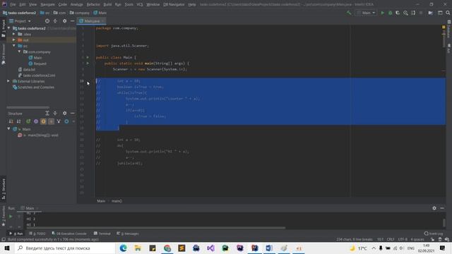Open the Terminal tool window
This screenshot has width=452, height=254.
[x=102, y=234]
